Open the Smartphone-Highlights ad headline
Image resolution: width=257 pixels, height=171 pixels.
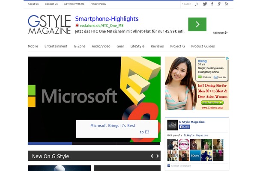coord(107,19)
